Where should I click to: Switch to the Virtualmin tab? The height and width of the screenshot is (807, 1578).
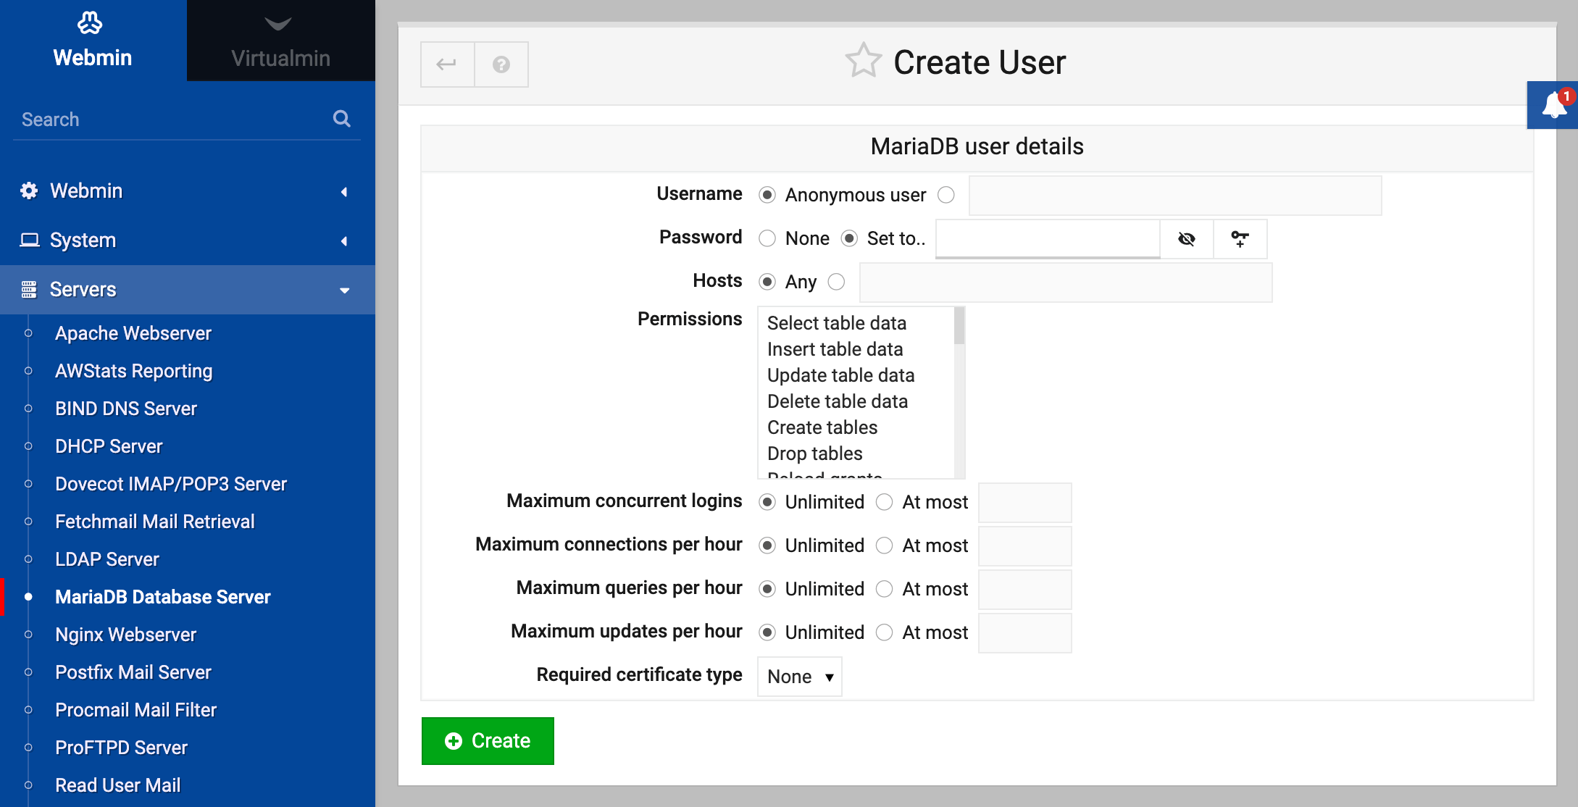coord(280,41)
